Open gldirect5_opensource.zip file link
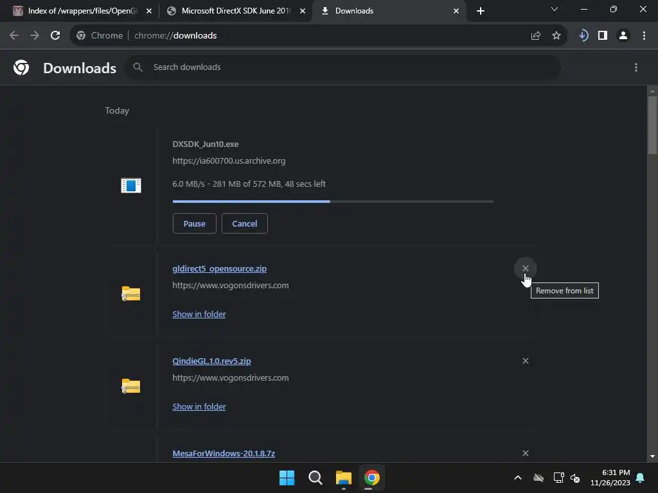The image size is (658, 493). [220, 269]
